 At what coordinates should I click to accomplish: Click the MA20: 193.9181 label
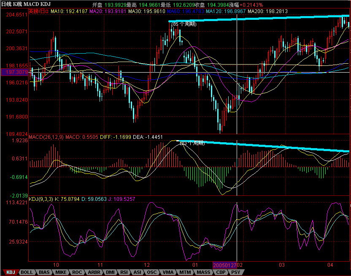[108, 11]
